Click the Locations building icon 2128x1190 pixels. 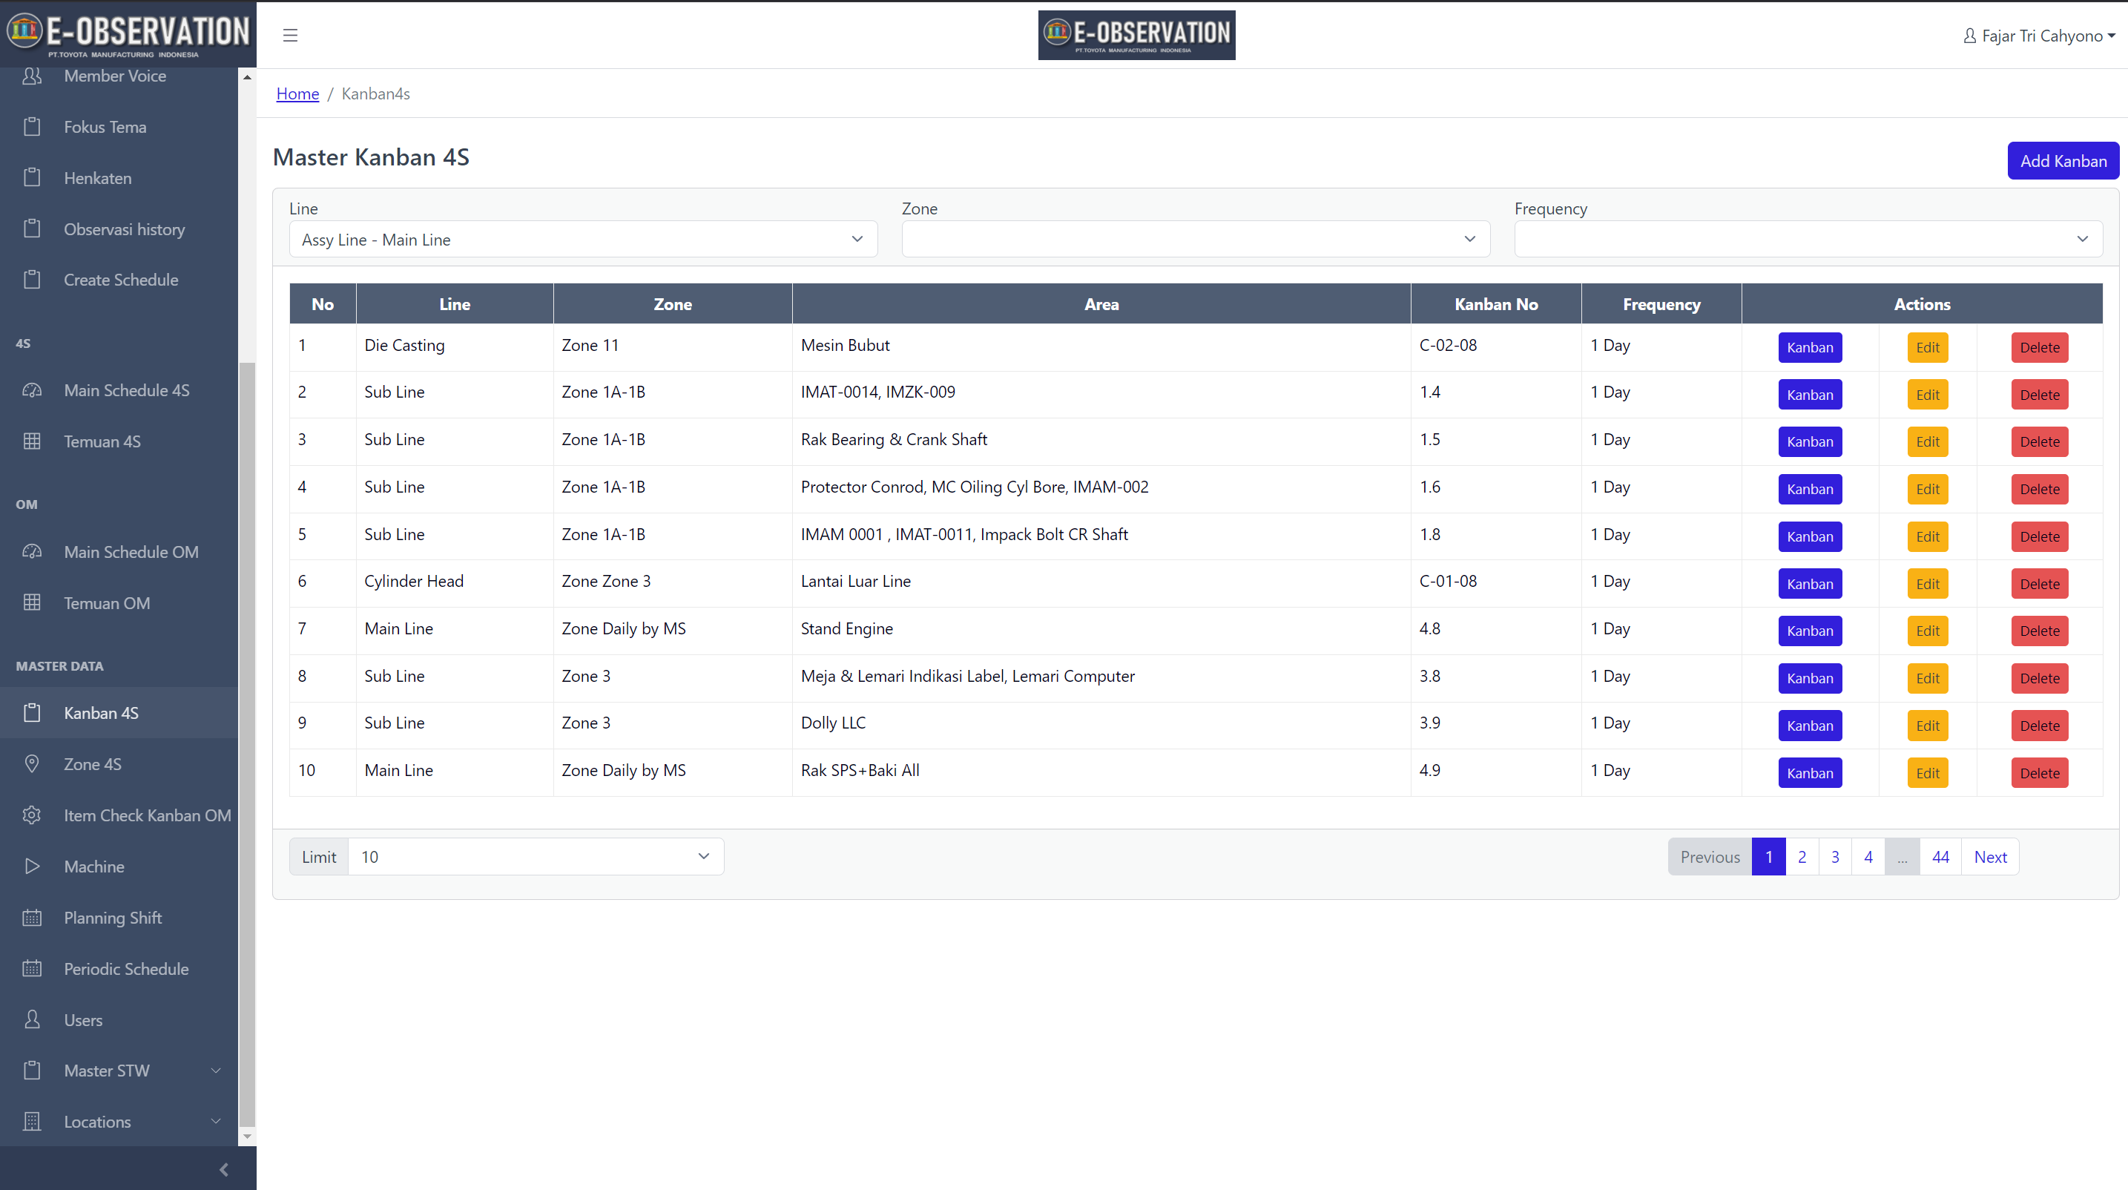pos(32,1122)
